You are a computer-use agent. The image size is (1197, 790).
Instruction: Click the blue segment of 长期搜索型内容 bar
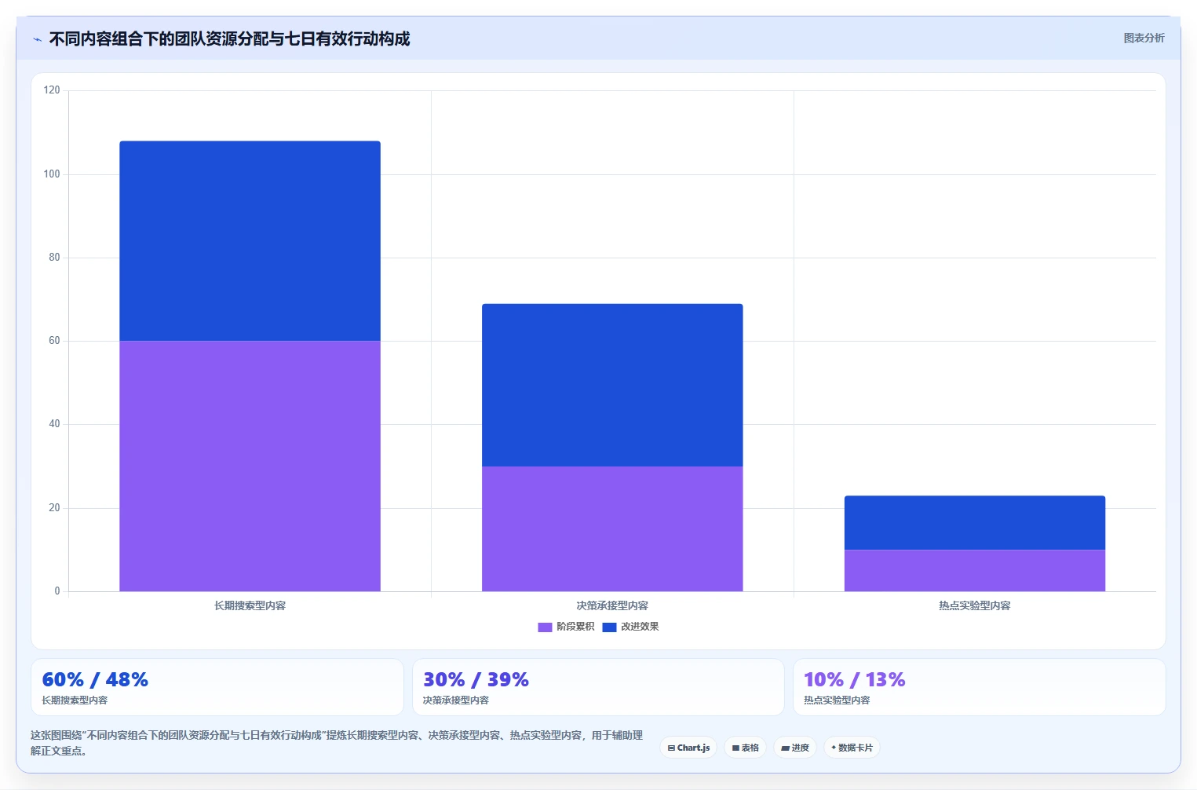pyautogui.click(x=250, y=241)
